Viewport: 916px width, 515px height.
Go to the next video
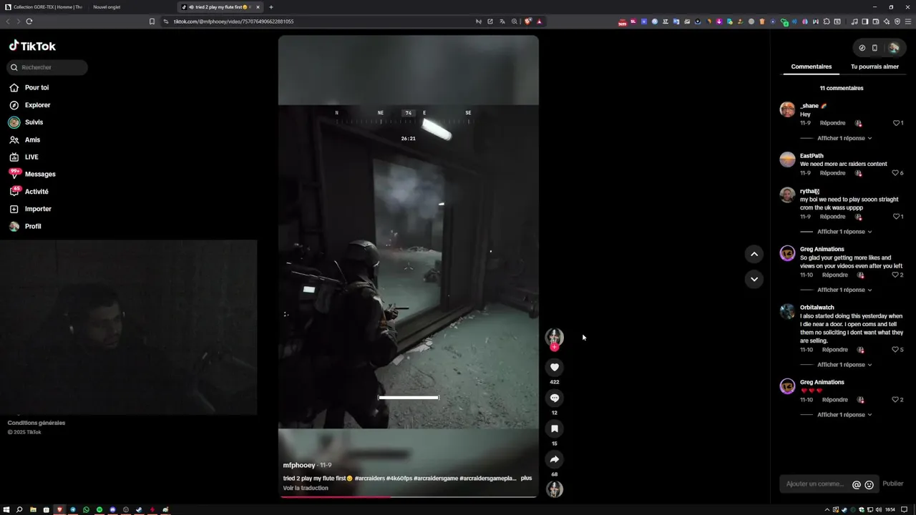point(754,279)
